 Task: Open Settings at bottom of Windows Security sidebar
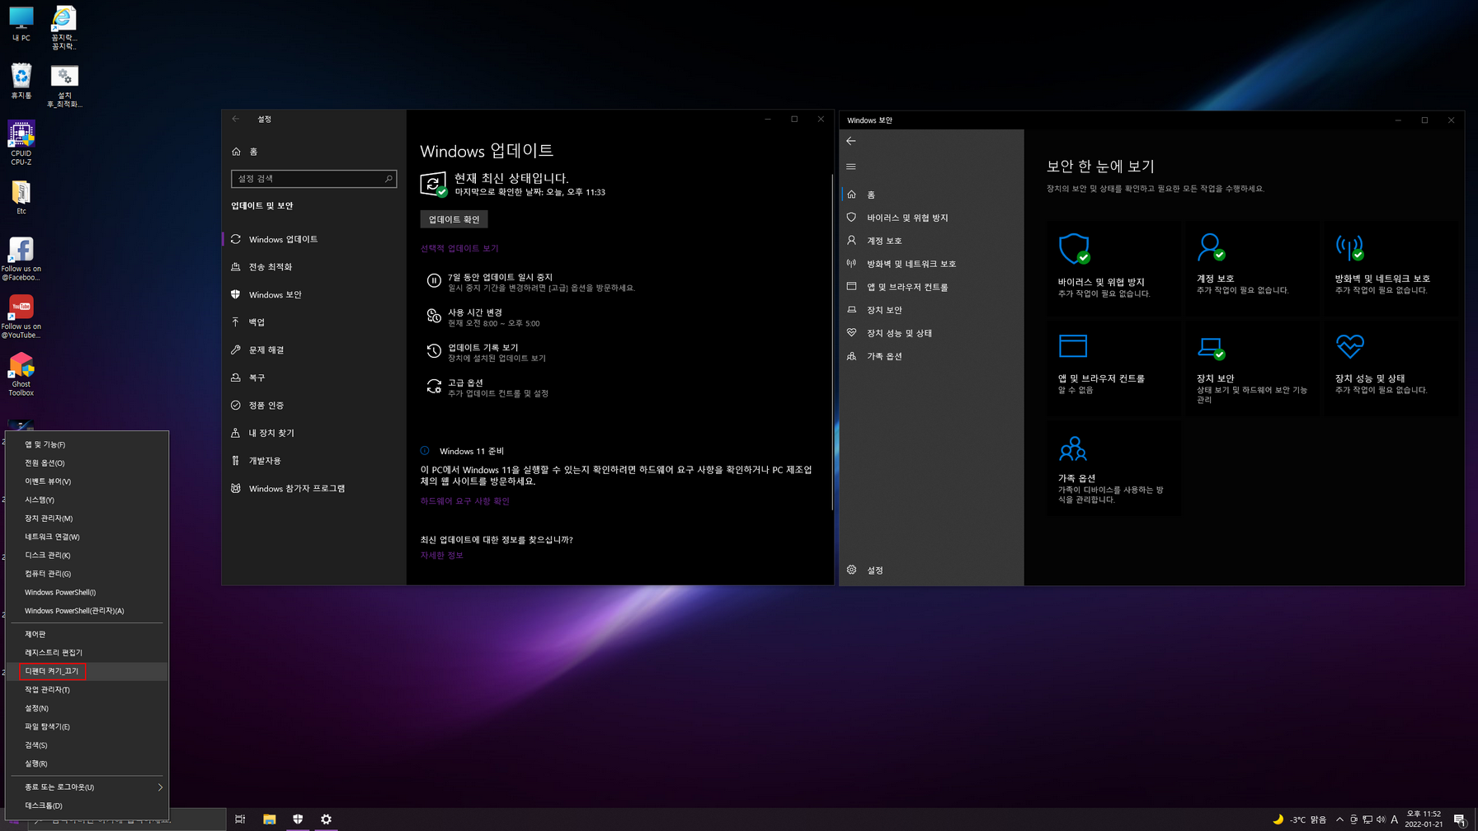[x=932, y=570]
